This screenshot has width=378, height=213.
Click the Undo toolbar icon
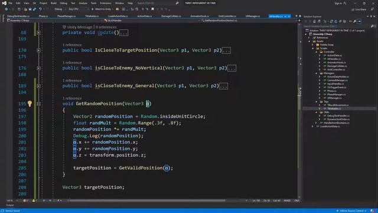click(40, 9)
